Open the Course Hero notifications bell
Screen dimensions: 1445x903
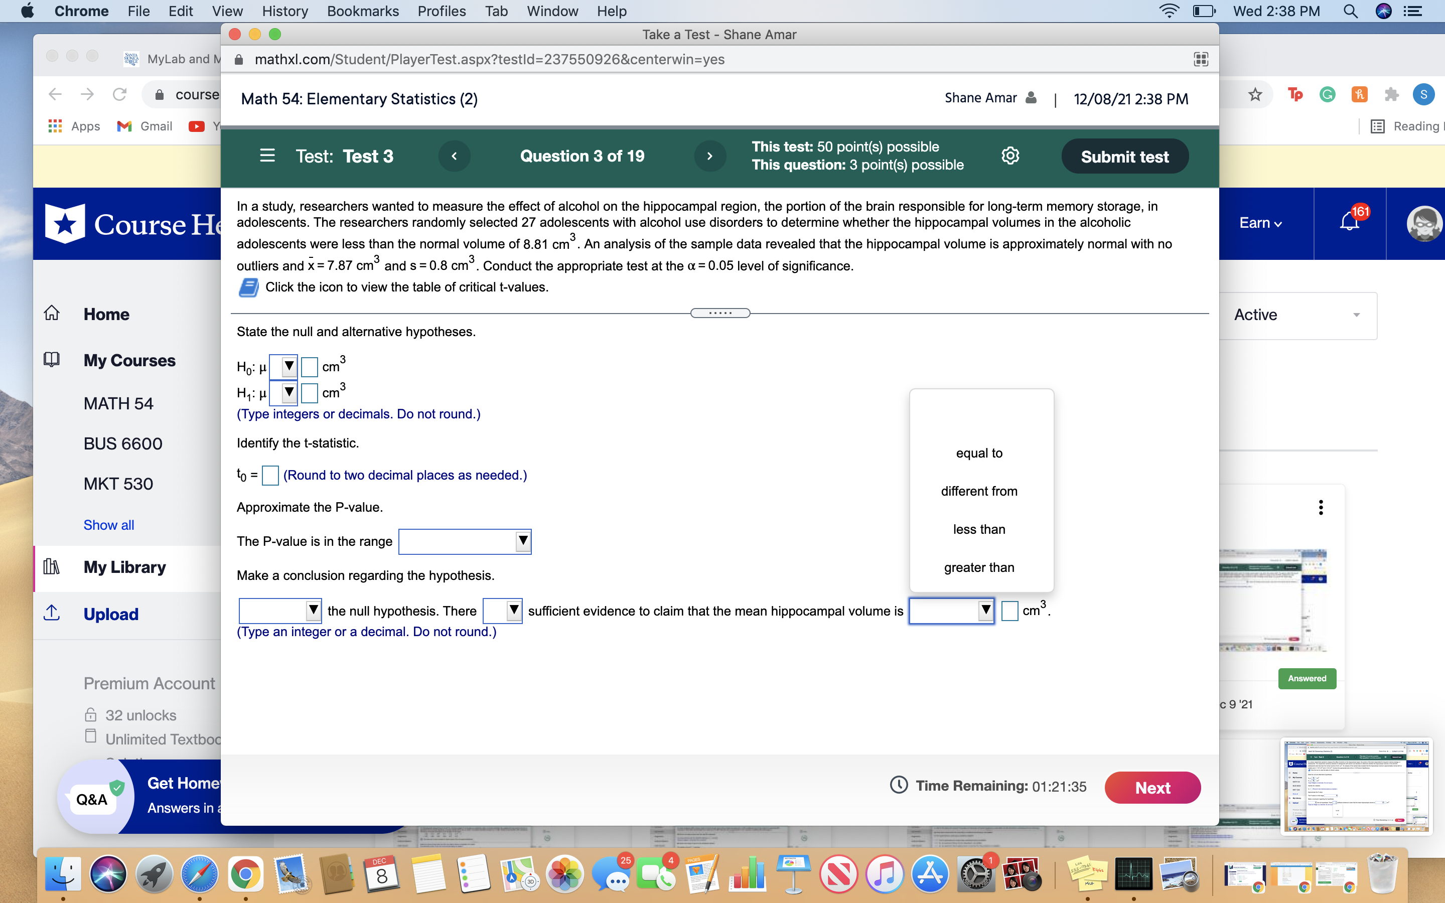click(1348, 223)
